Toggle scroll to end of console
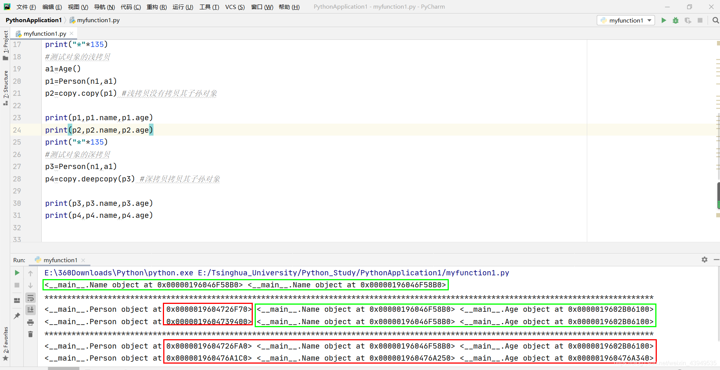The width and height of the screenshot is (720, 370). [30, 310]
